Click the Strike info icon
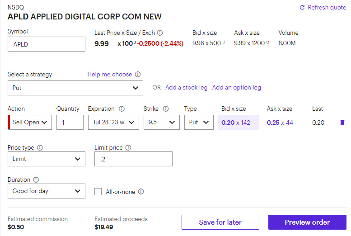The width and height of the screenshot is (351, 236). click(x=166, y=109)
